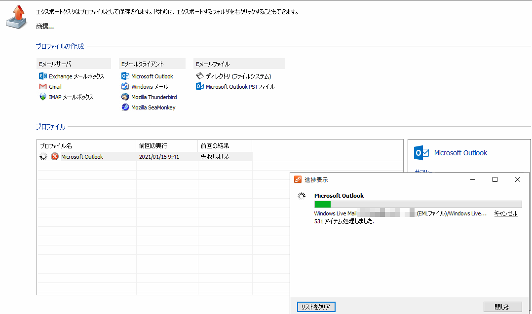
Task: Click the 閉じる button
Action: point(502,307)
